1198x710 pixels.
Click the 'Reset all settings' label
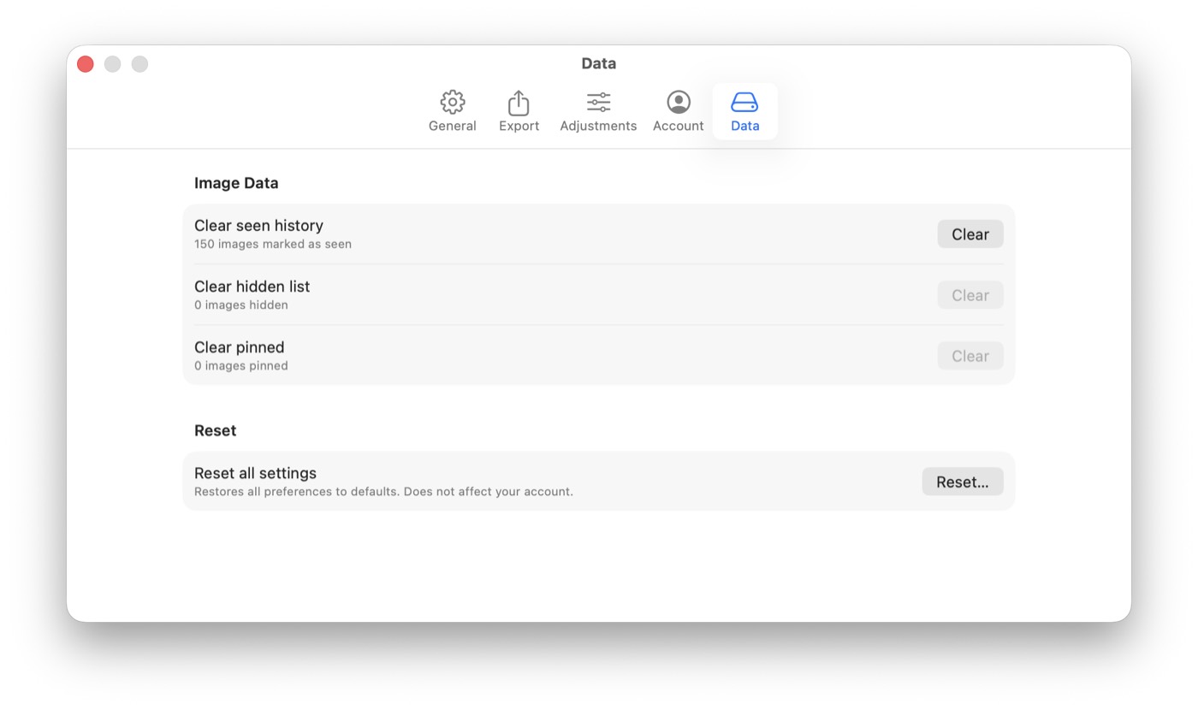tap(255, 473)
